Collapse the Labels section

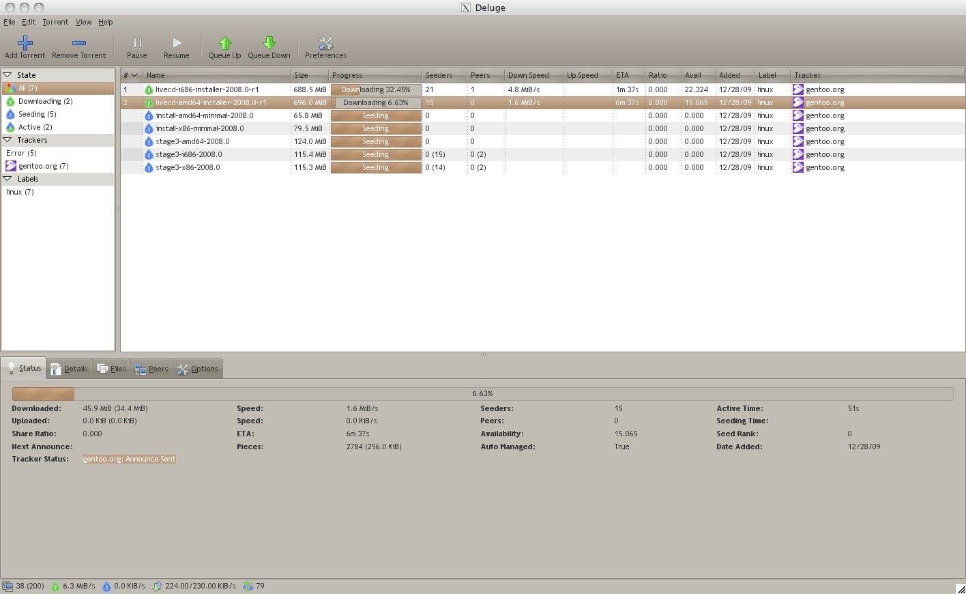click(x=7, y=179)
